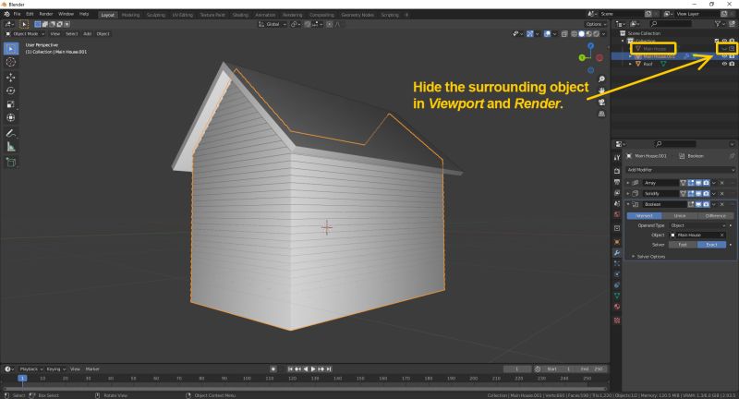
Task: Expand the Solidify modifier panel
Action: tap(628, 194)
